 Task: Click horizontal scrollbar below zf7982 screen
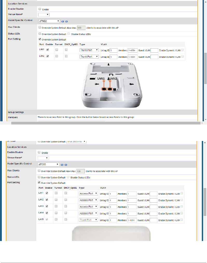(106, 123)
